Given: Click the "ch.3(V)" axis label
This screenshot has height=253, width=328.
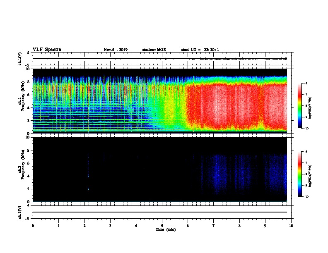Looking at the screenshot, I should [x=20, y=212].
